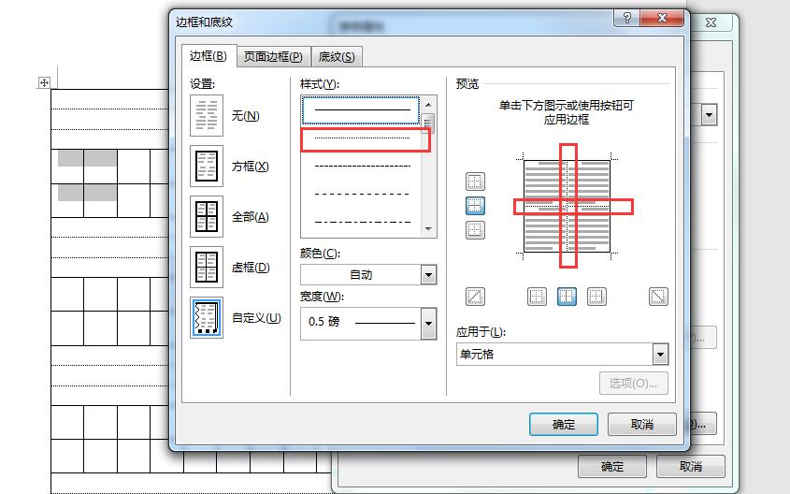Click the style list scroll-up arrow
Viewport: 790px width, 494px height.
pyautogui.click(x=428, y=105)
